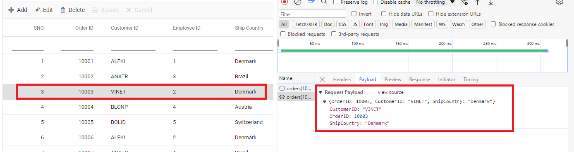Clear the network log
The image size is (574, 152).
[298, 2]
